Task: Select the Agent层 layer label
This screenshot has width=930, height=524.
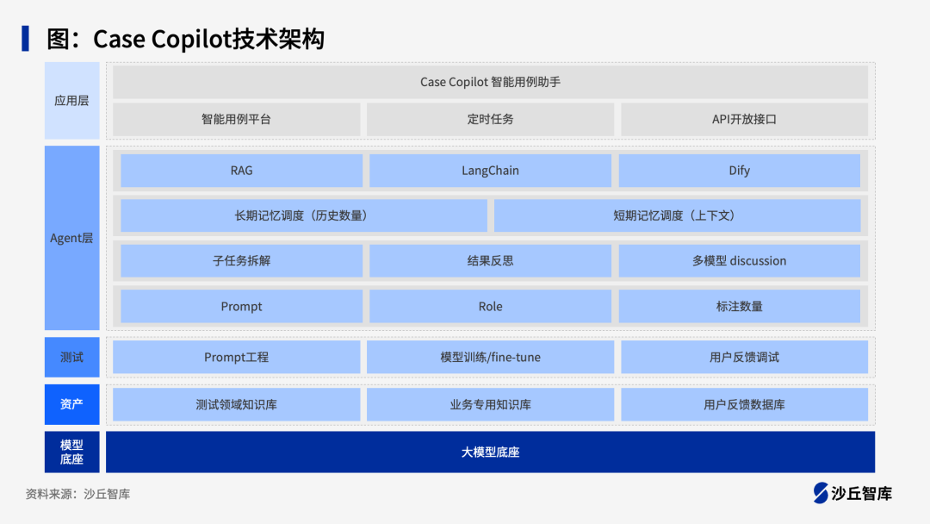Action: (71, 238)
